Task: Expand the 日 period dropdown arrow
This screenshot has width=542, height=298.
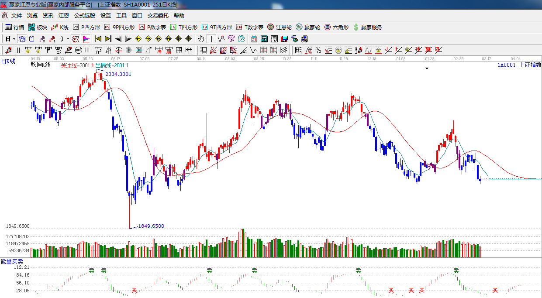Action: click(14, 39)
